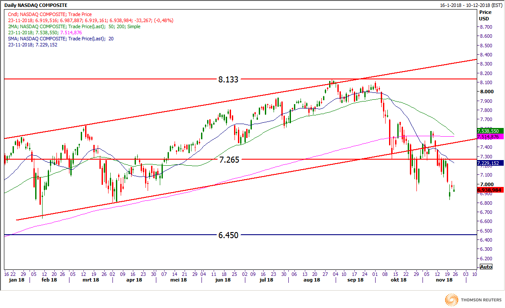Click the mrt 18 month label

click(91, 280)
